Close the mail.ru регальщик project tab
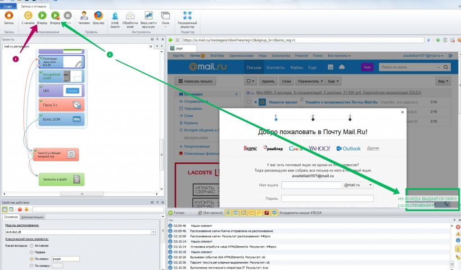The image size is (461, 270). 151,46
